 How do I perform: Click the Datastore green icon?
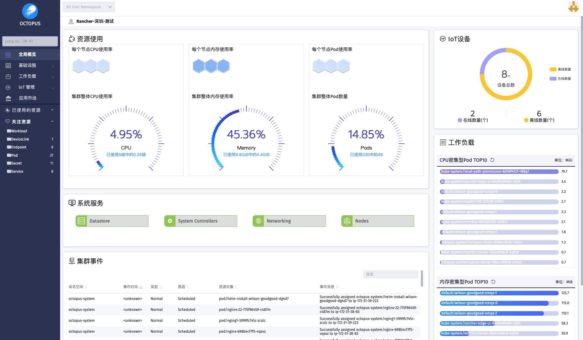coord(81,221)
